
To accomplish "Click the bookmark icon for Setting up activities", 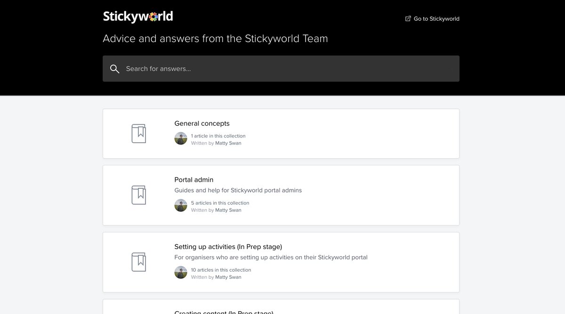I will pyautogui.click(x=138, y=262).
